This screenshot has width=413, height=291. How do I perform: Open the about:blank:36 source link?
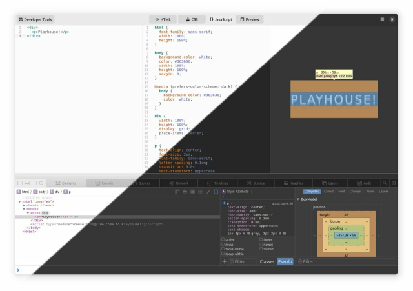(283, 203)
